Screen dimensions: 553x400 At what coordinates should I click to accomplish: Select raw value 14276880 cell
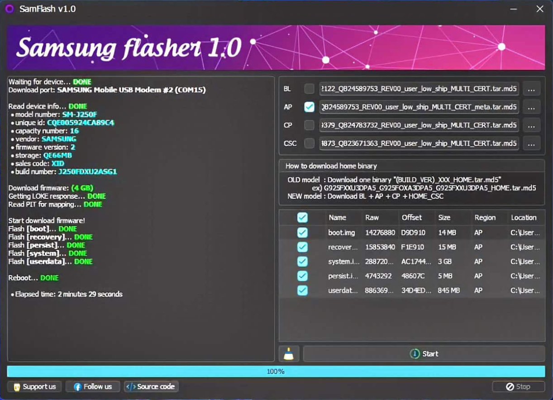[x=380, y=233]
